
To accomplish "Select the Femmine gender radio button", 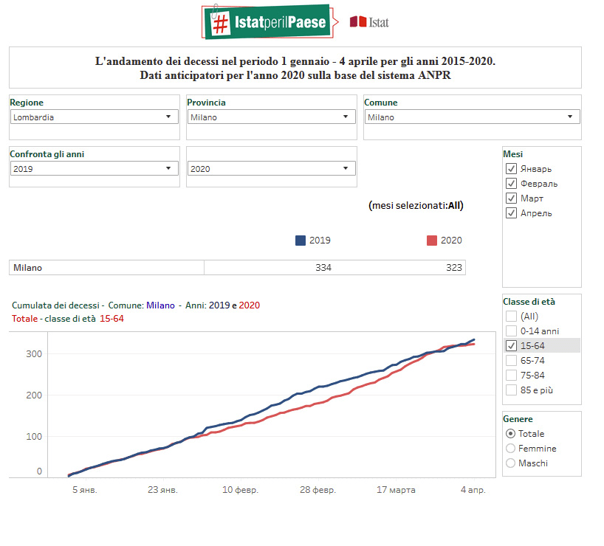I will pos(511,449).
